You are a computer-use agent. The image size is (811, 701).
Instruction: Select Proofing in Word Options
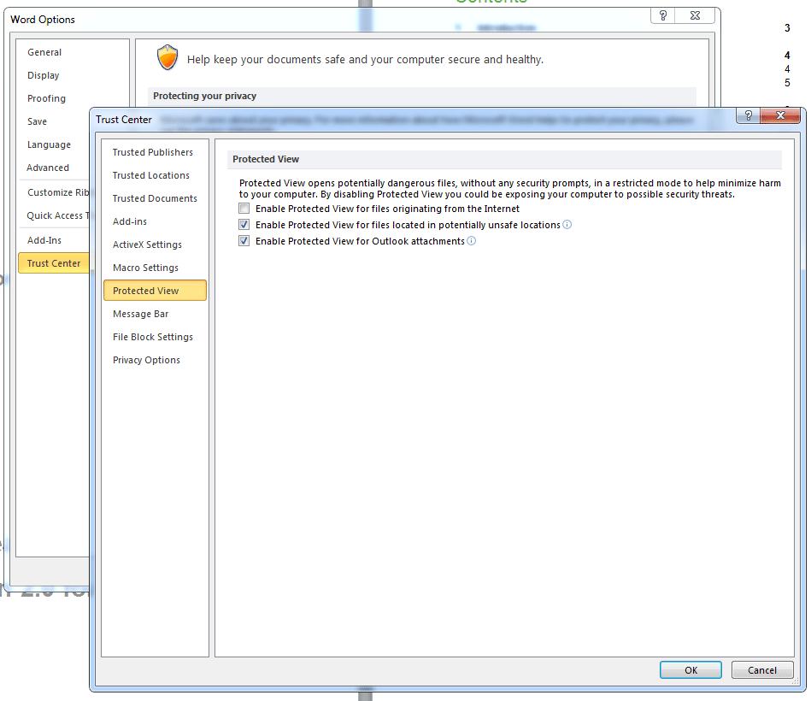[x=46, y=98]
